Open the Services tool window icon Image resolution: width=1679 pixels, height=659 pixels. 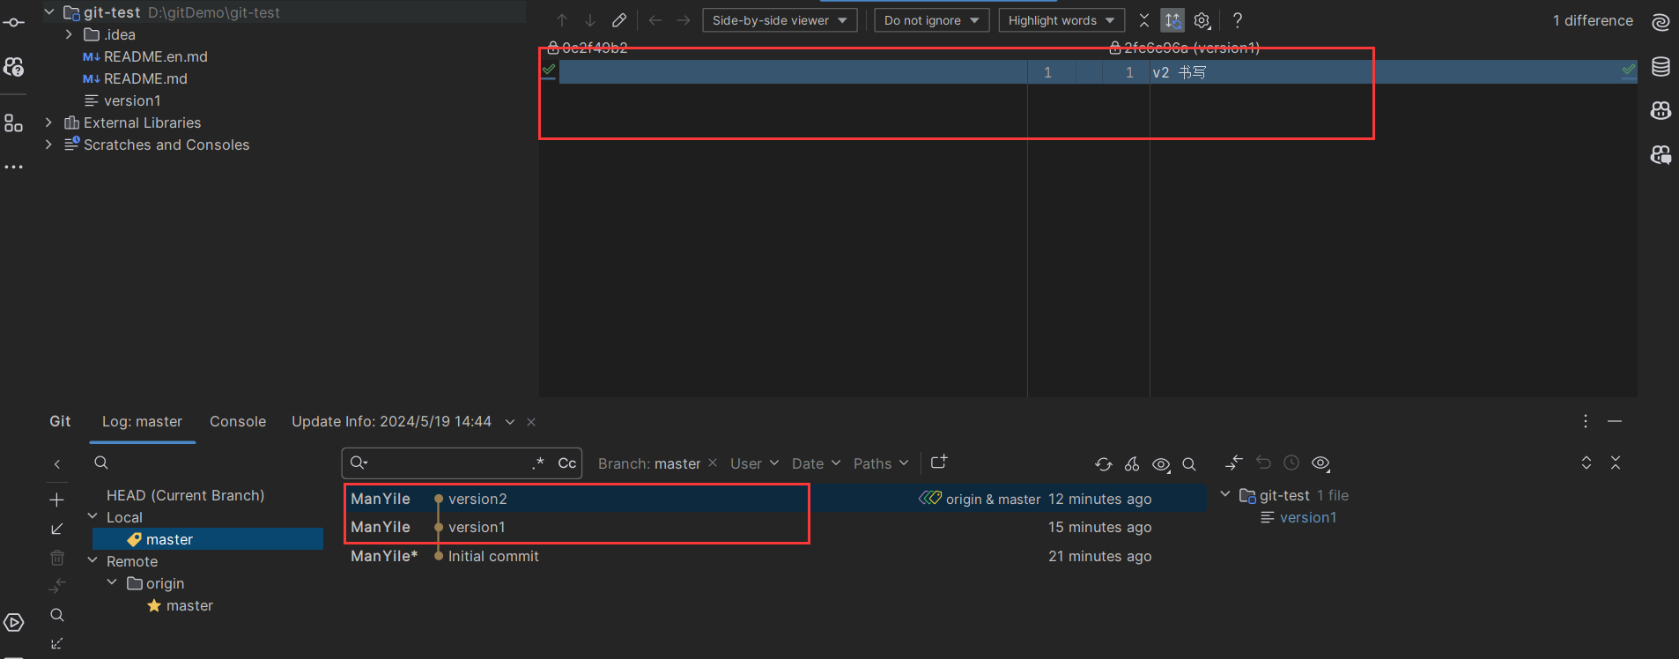click(14, 623)
